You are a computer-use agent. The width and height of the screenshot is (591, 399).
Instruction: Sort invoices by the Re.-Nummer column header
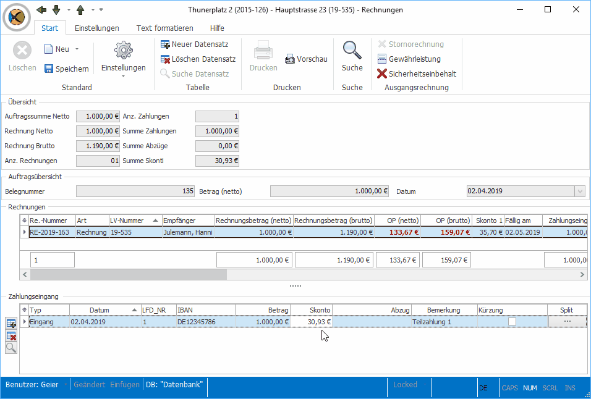pyautogui.click(x=52, y=220)
